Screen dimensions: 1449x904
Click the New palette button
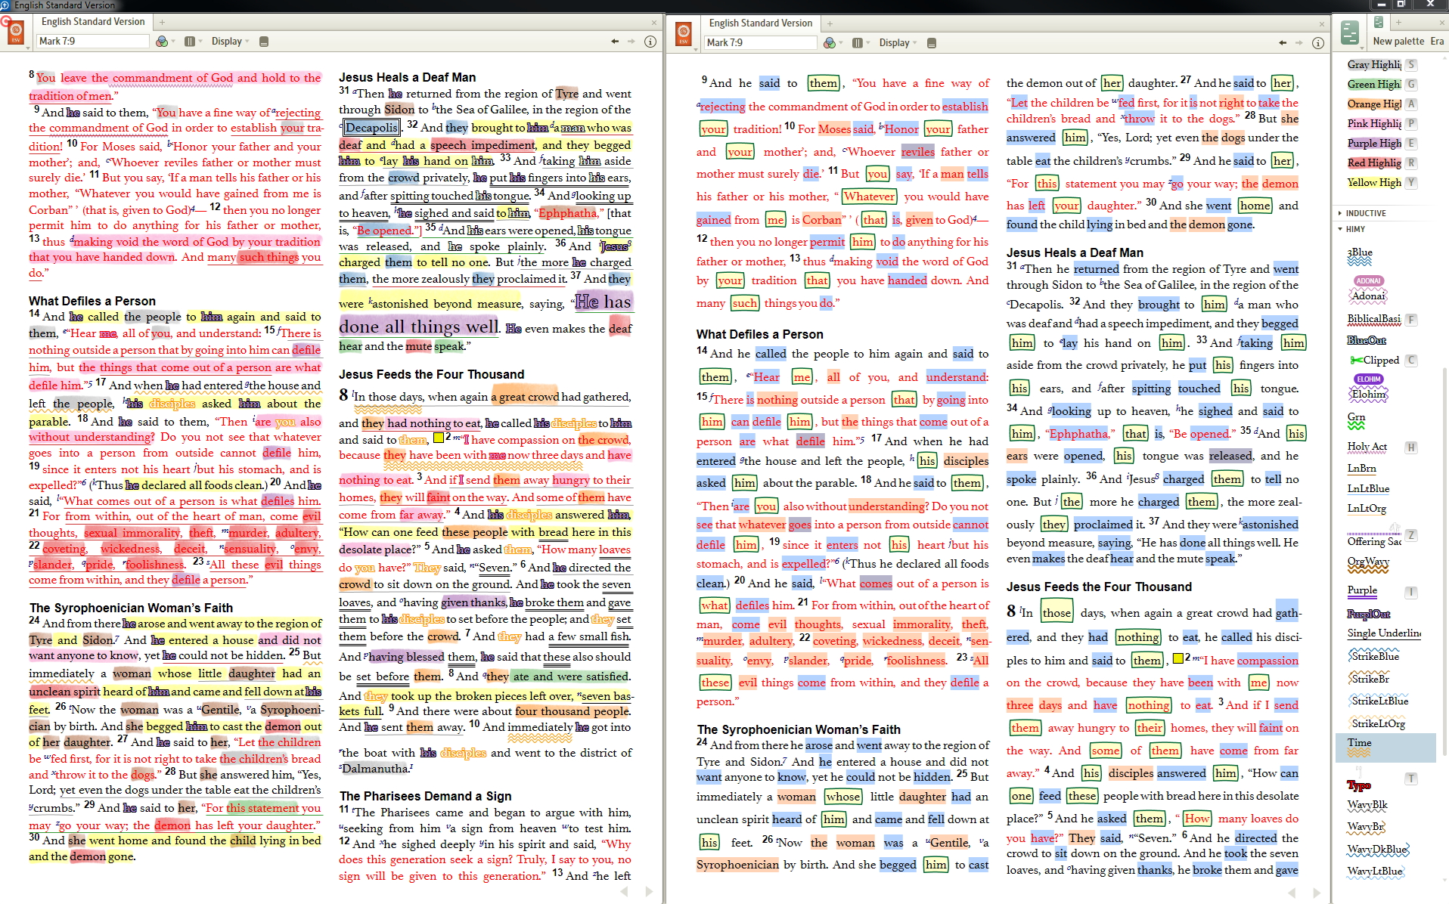coord(1398,42)
